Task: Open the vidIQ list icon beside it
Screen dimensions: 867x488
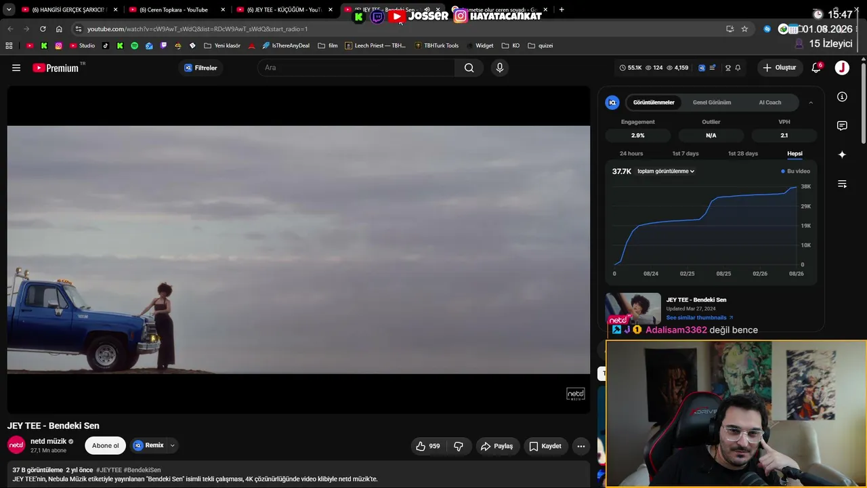Action: (x=713, y=68)
